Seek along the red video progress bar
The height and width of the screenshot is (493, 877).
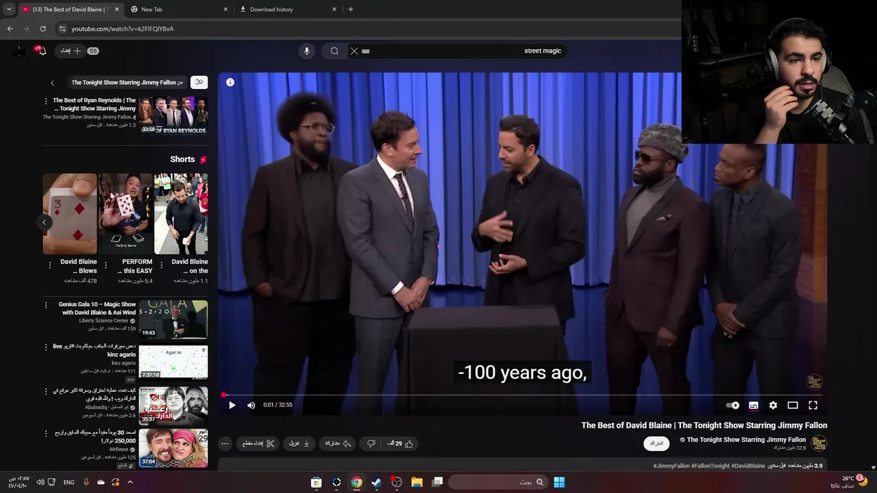pos(522,395)
